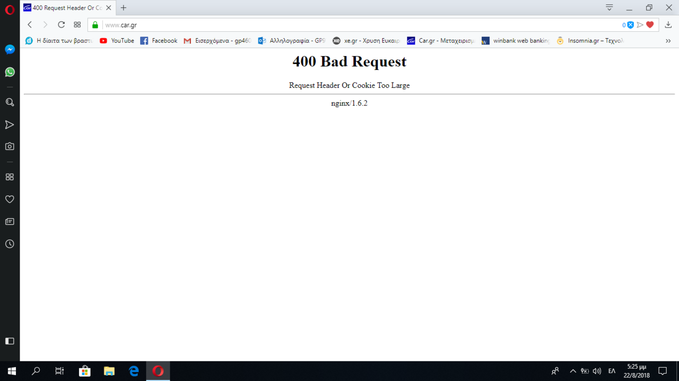Click Request Header Or Cookie Too Large text

349,85
